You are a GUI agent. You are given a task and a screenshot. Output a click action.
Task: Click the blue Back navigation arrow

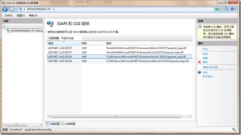[x=5, y=10]
